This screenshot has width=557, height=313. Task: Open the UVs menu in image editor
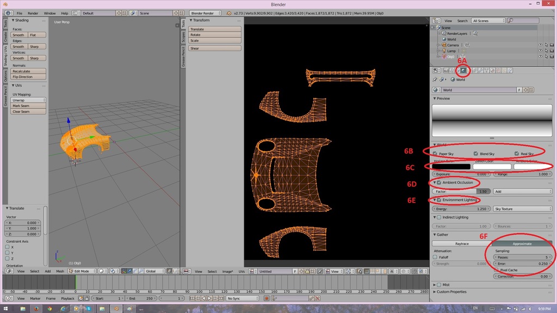tap(242, 271)
